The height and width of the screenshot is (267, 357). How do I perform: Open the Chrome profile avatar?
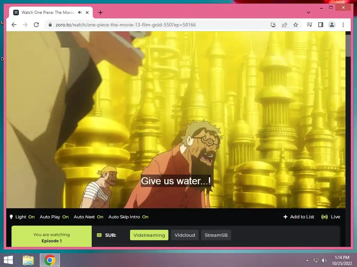point(332,25)
